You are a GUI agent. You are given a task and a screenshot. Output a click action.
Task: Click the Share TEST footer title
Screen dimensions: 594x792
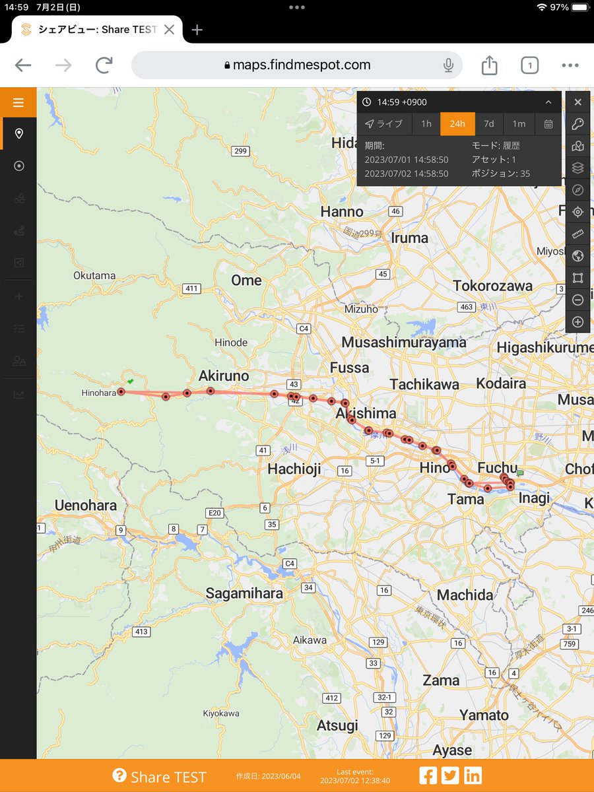click(x=168, y=777)
